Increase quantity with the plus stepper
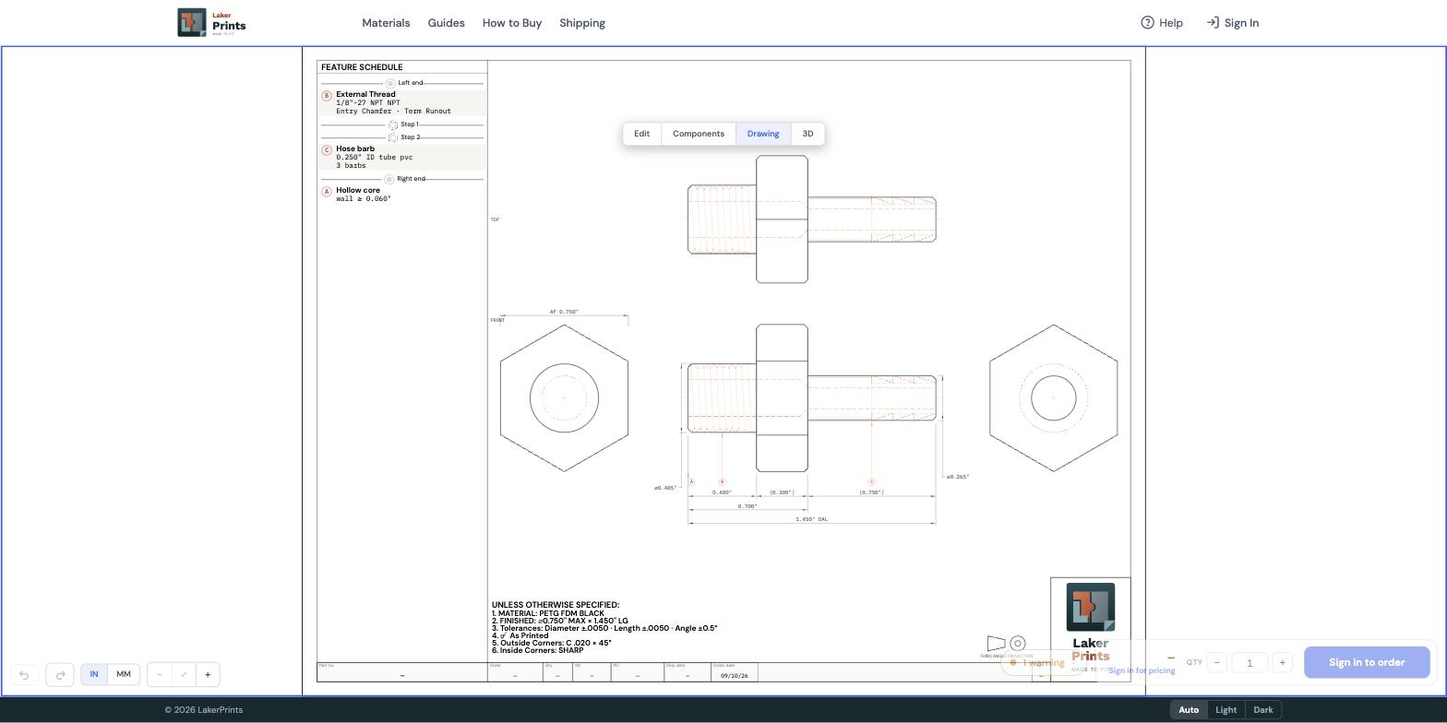1447x723 pixels. click(1282, 663)
